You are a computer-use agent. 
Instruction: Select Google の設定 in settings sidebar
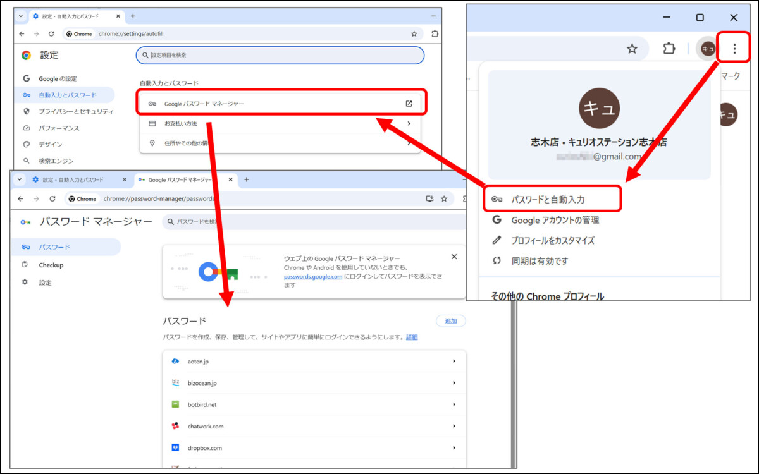[x=58, y=78]
